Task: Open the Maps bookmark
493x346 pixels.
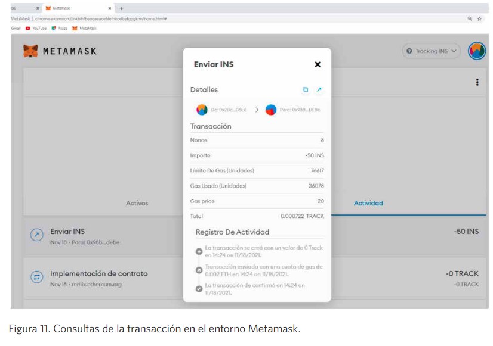Action: pos(60,28)
